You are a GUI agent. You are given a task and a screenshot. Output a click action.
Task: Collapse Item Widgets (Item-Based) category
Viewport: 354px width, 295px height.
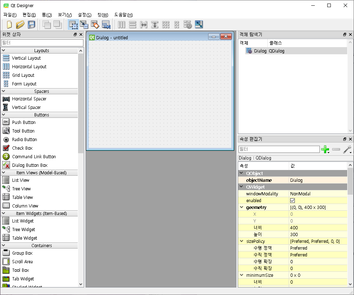pos(4,213)
